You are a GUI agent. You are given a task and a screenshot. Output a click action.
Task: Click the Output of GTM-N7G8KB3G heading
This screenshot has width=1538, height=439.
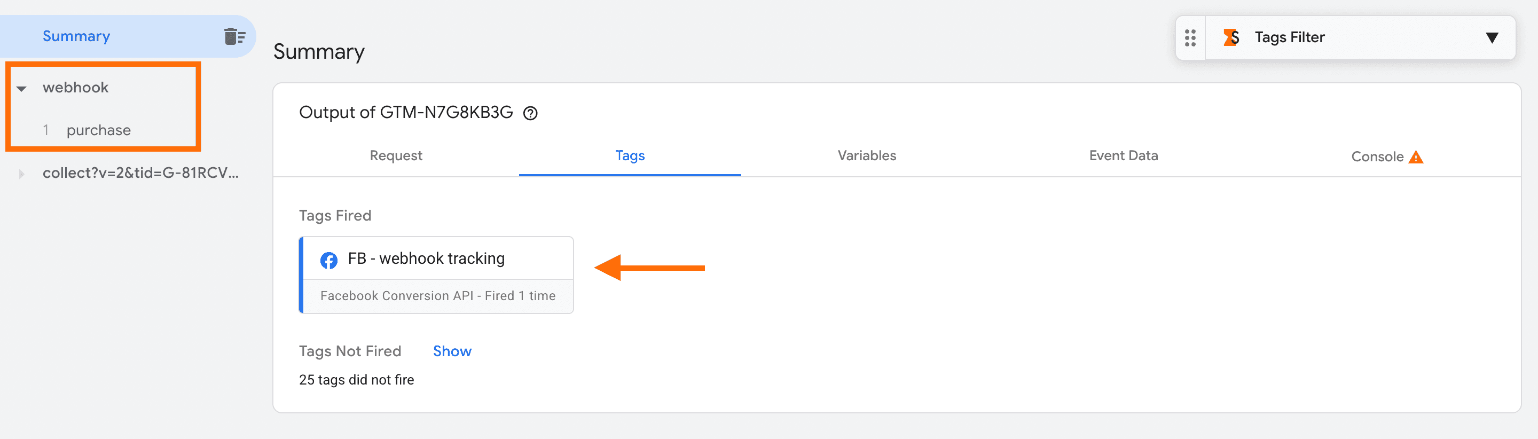pos(407,112)
